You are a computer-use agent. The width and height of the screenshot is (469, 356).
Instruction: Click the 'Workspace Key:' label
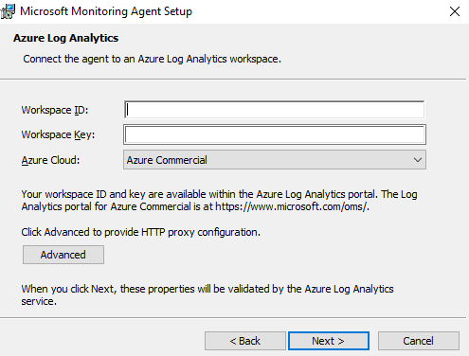point(58,134)
